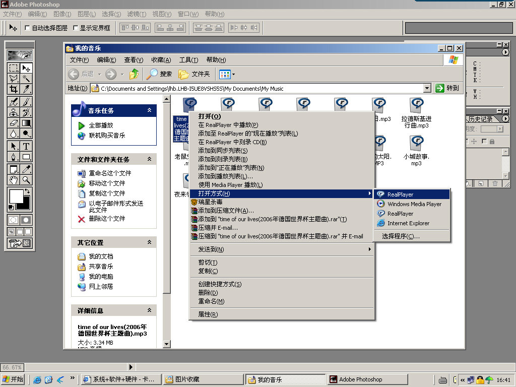Image resolution: width=516 pixels, height=387 pixels.
Task: Select the Airbrush tool
Action: click(x=14, y=102)
